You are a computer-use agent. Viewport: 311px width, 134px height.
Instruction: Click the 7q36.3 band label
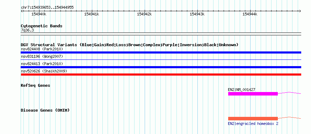(27, 30)
